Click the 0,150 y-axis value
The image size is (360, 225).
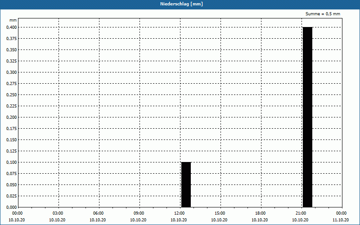(x=12, y=140)
